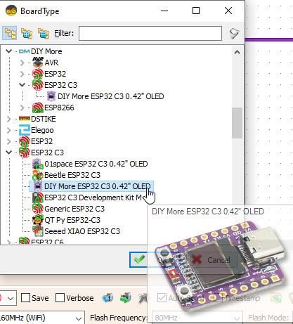The image size is (293, 324).
Task: Select the QT Py ESP32-C3 board
Action: click(x=72, y=220)
